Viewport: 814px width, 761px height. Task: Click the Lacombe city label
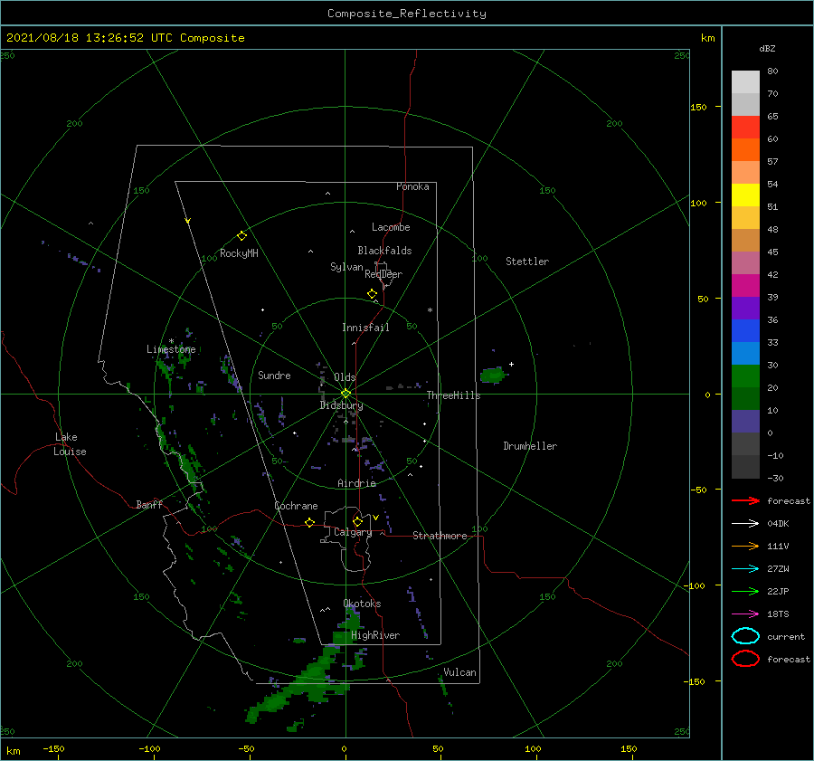[391, 227]
